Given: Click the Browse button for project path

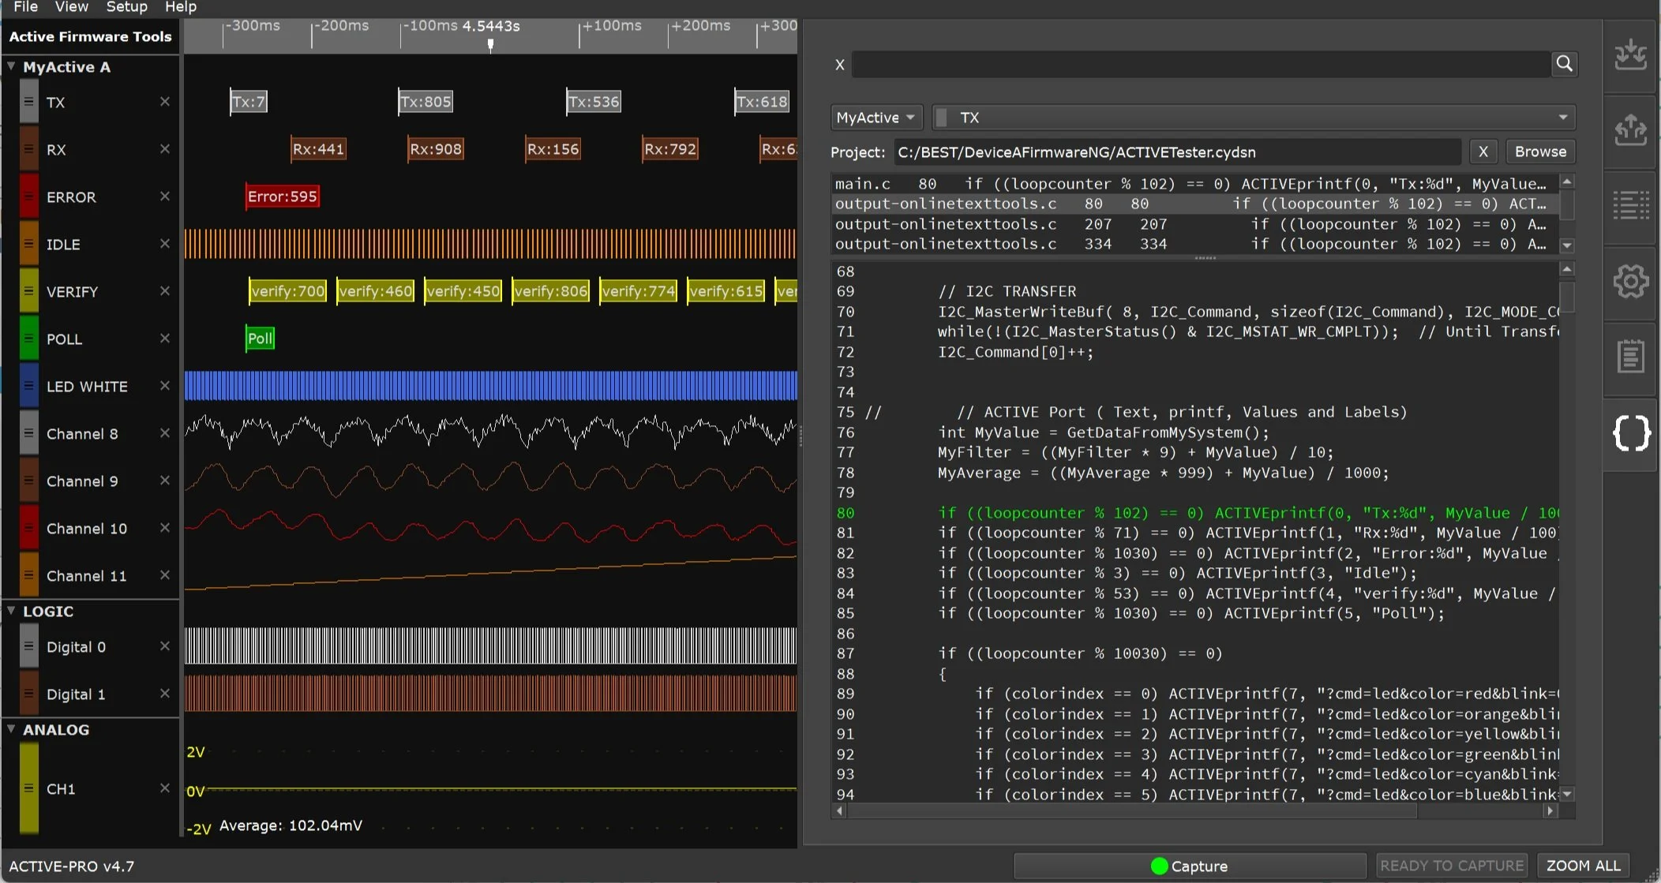Looking at the screenshot, I should 1539,152.
